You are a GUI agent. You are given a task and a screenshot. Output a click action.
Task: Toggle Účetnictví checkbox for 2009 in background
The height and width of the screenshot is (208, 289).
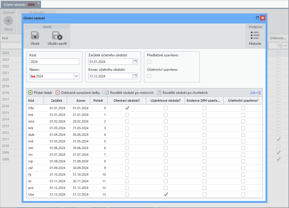coord(279,153)
